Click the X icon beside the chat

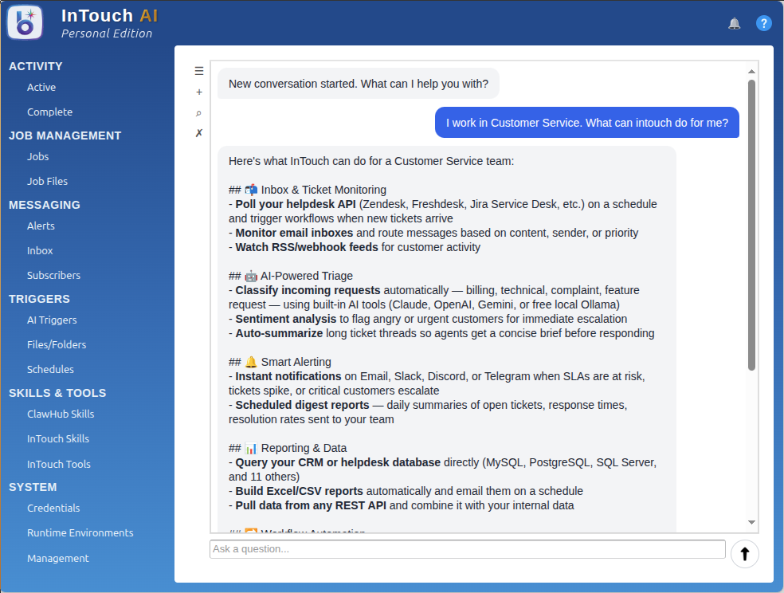(198, 133)
